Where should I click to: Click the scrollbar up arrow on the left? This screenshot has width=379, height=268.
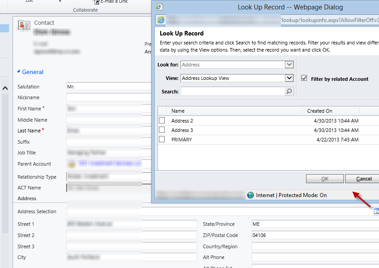coord(5,88)
